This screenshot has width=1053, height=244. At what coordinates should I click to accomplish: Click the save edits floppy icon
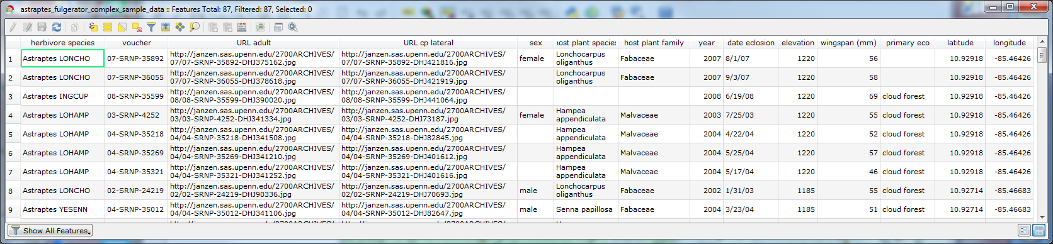42,27
